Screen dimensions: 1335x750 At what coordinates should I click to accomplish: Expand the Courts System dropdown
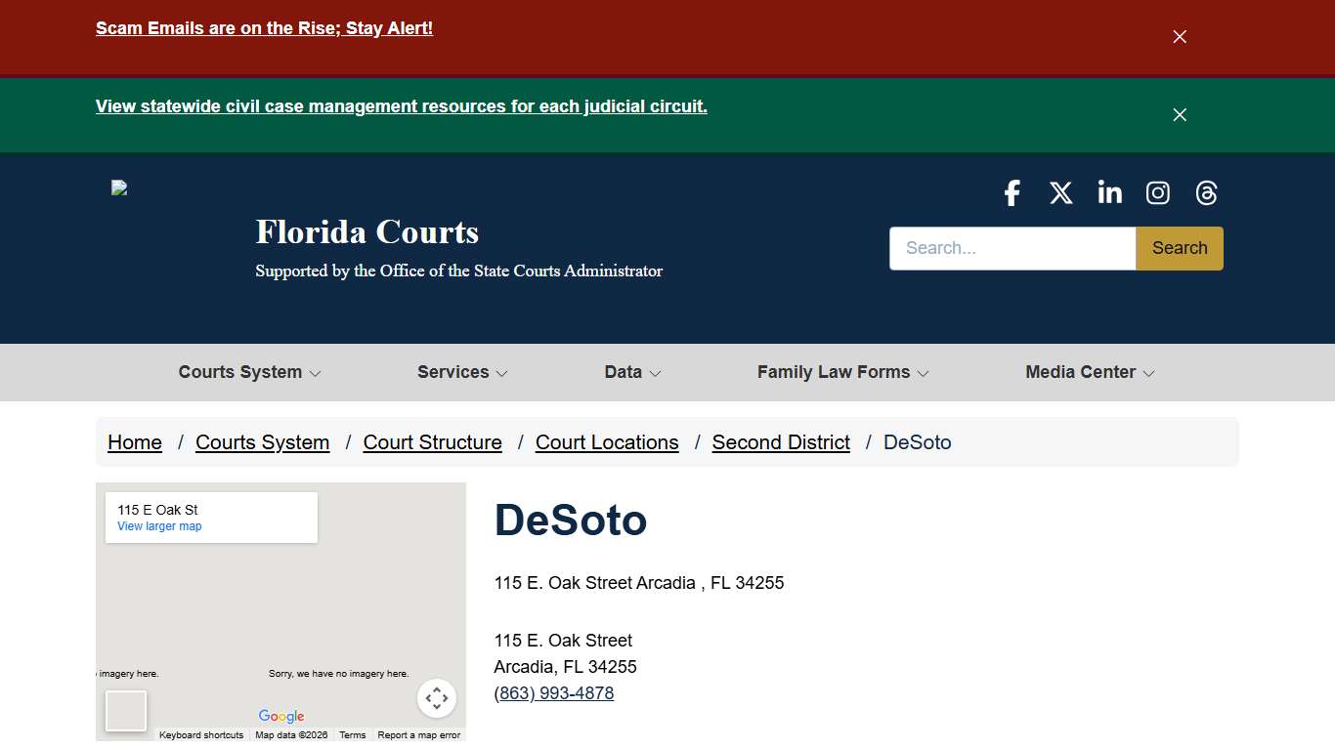pyautogui.click(x=249, y=372)
